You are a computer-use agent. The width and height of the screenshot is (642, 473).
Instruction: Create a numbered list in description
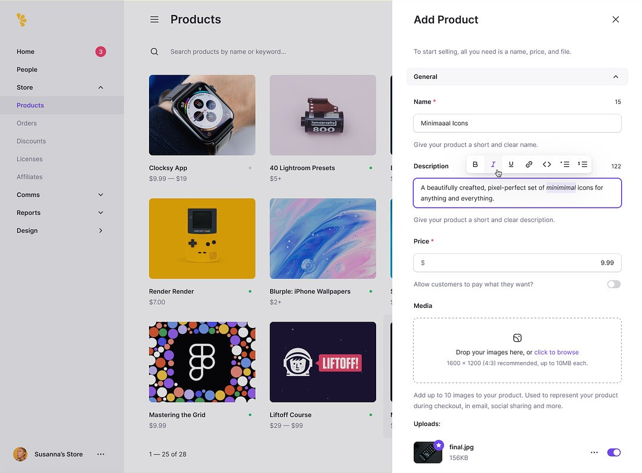(x=582, y=165)
